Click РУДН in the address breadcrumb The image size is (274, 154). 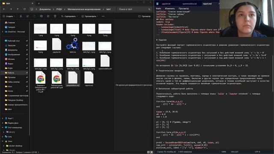(59, 9)
